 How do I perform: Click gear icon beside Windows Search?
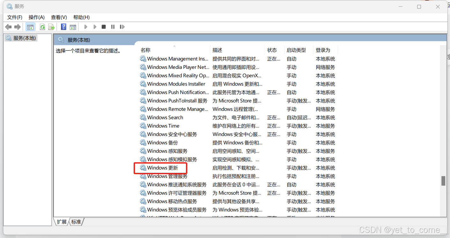[x=143, y=117]
